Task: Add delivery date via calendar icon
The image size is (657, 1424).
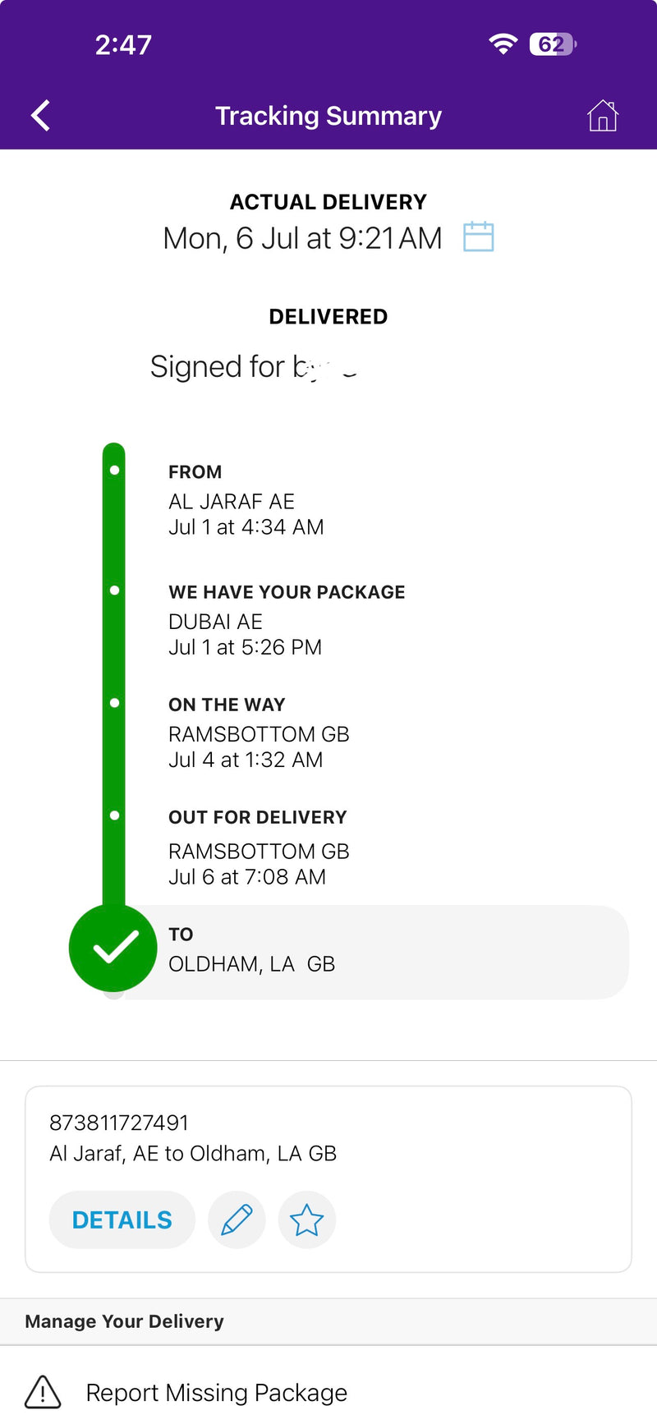Action: coord(479,237)
